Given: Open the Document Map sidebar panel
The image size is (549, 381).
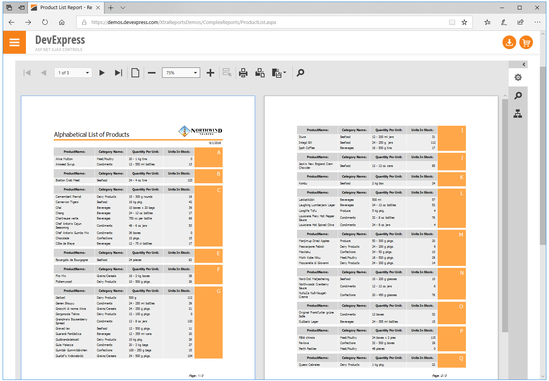Looking at the screenshot, I should tap(518, 113).
